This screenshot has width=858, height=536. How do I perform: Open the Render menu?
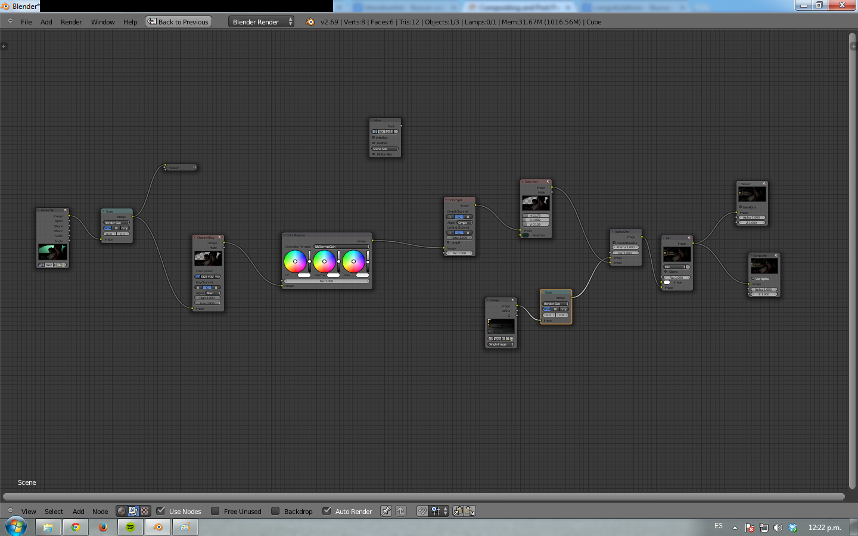tap(71, 22)
